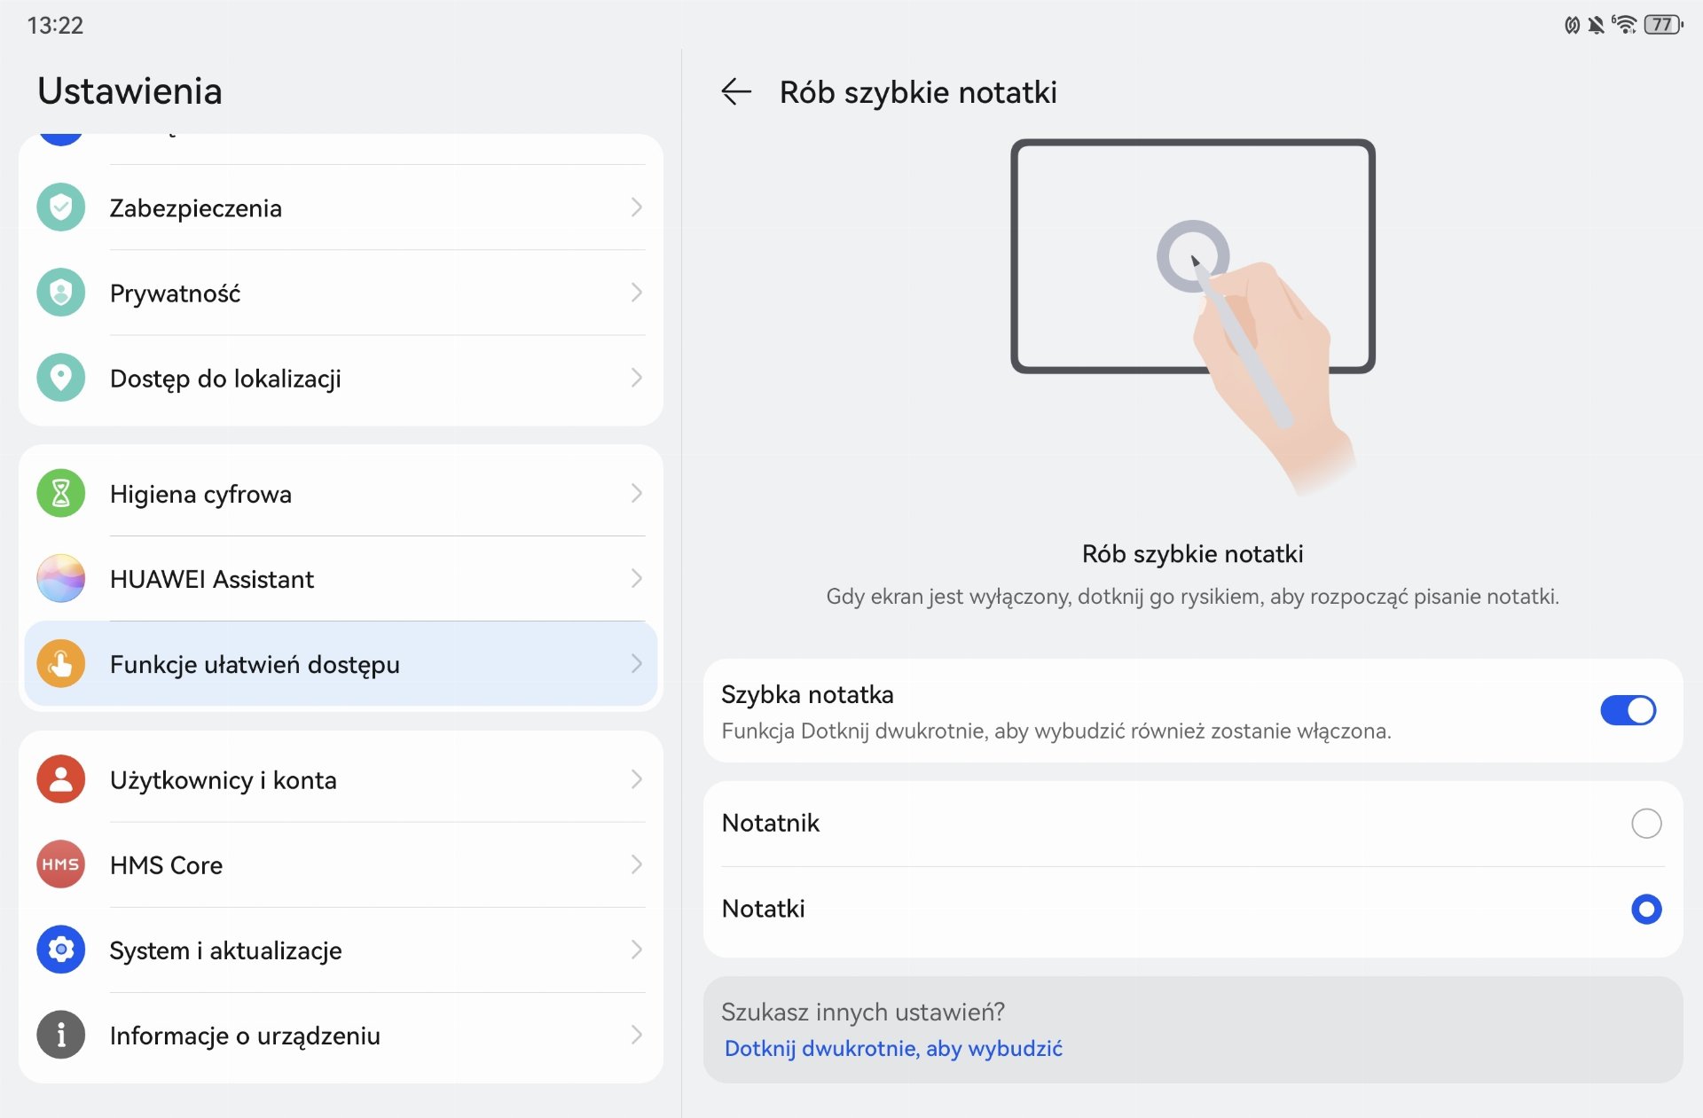The width and height of the screenshot is (1703, 1118).
Task: Tap the Dostęp do lokalizacji pin icon
Action: pyautogui.click(x=60, y=378)
